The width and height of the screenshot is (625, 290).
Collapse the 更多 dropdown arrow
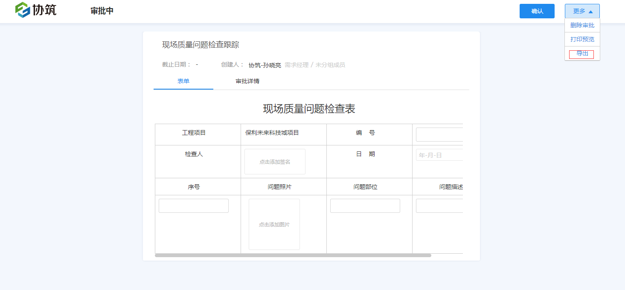(x=590, y=11)
